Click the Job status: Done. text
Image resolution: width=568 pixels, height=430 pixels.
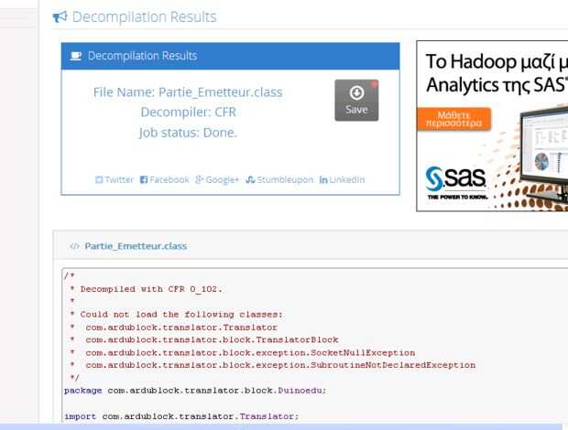[188, 133]
